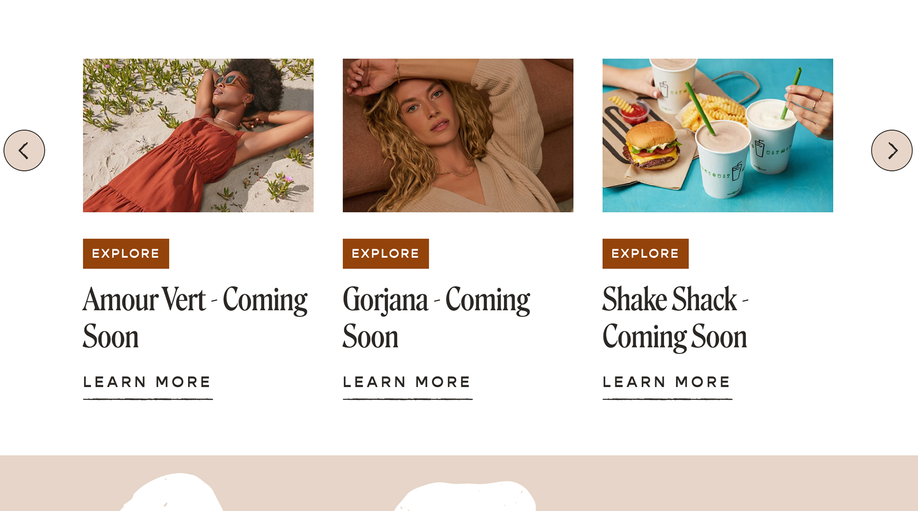Open the Gorjana model photo
This screenshot has width=918, height=511.
tap(458, 135)
